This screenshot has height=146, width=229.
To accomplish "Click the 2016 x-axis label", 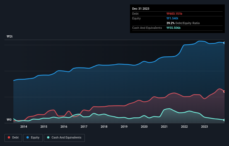I will (64, 127).
